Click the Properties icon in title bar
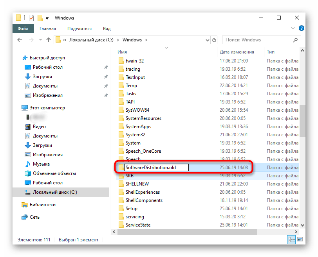Image resolution: width=318 pixels, height=257 pixels. (31, 18)
